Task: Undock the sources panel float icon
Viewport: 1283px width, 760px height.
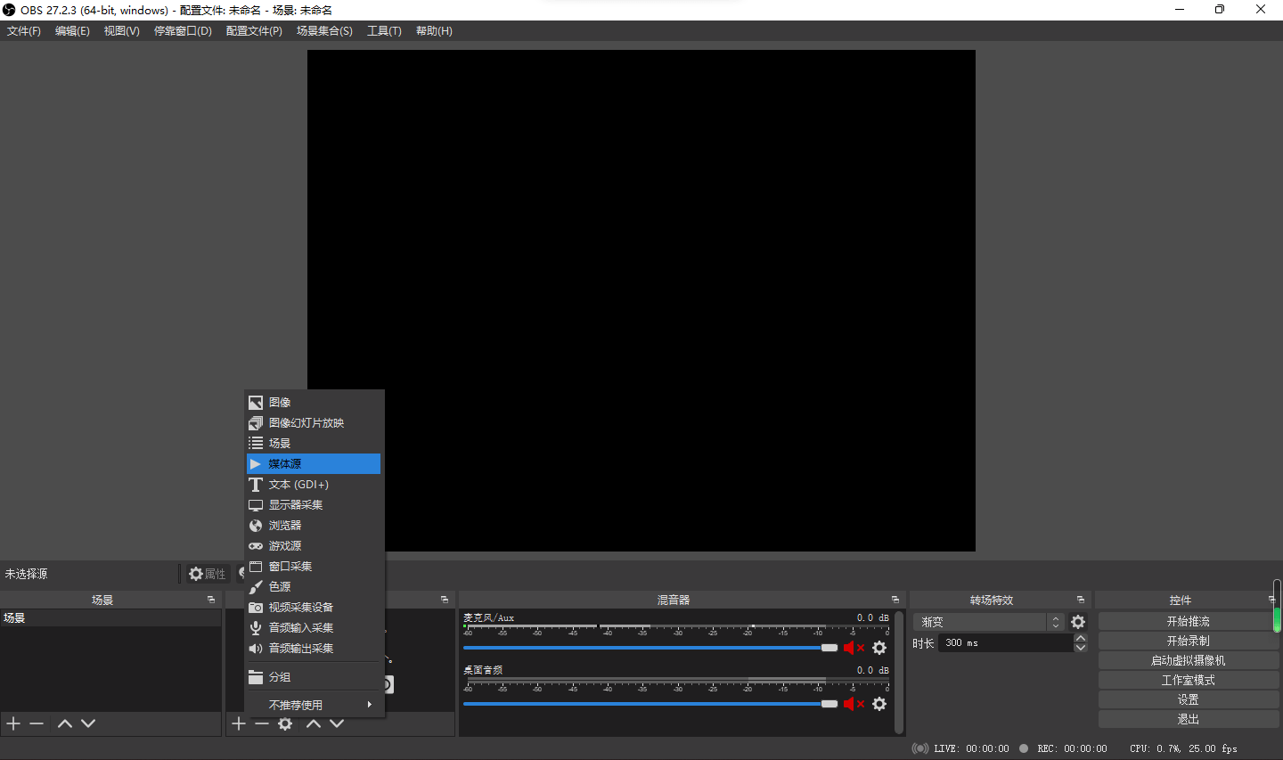Action: [445, 600]
